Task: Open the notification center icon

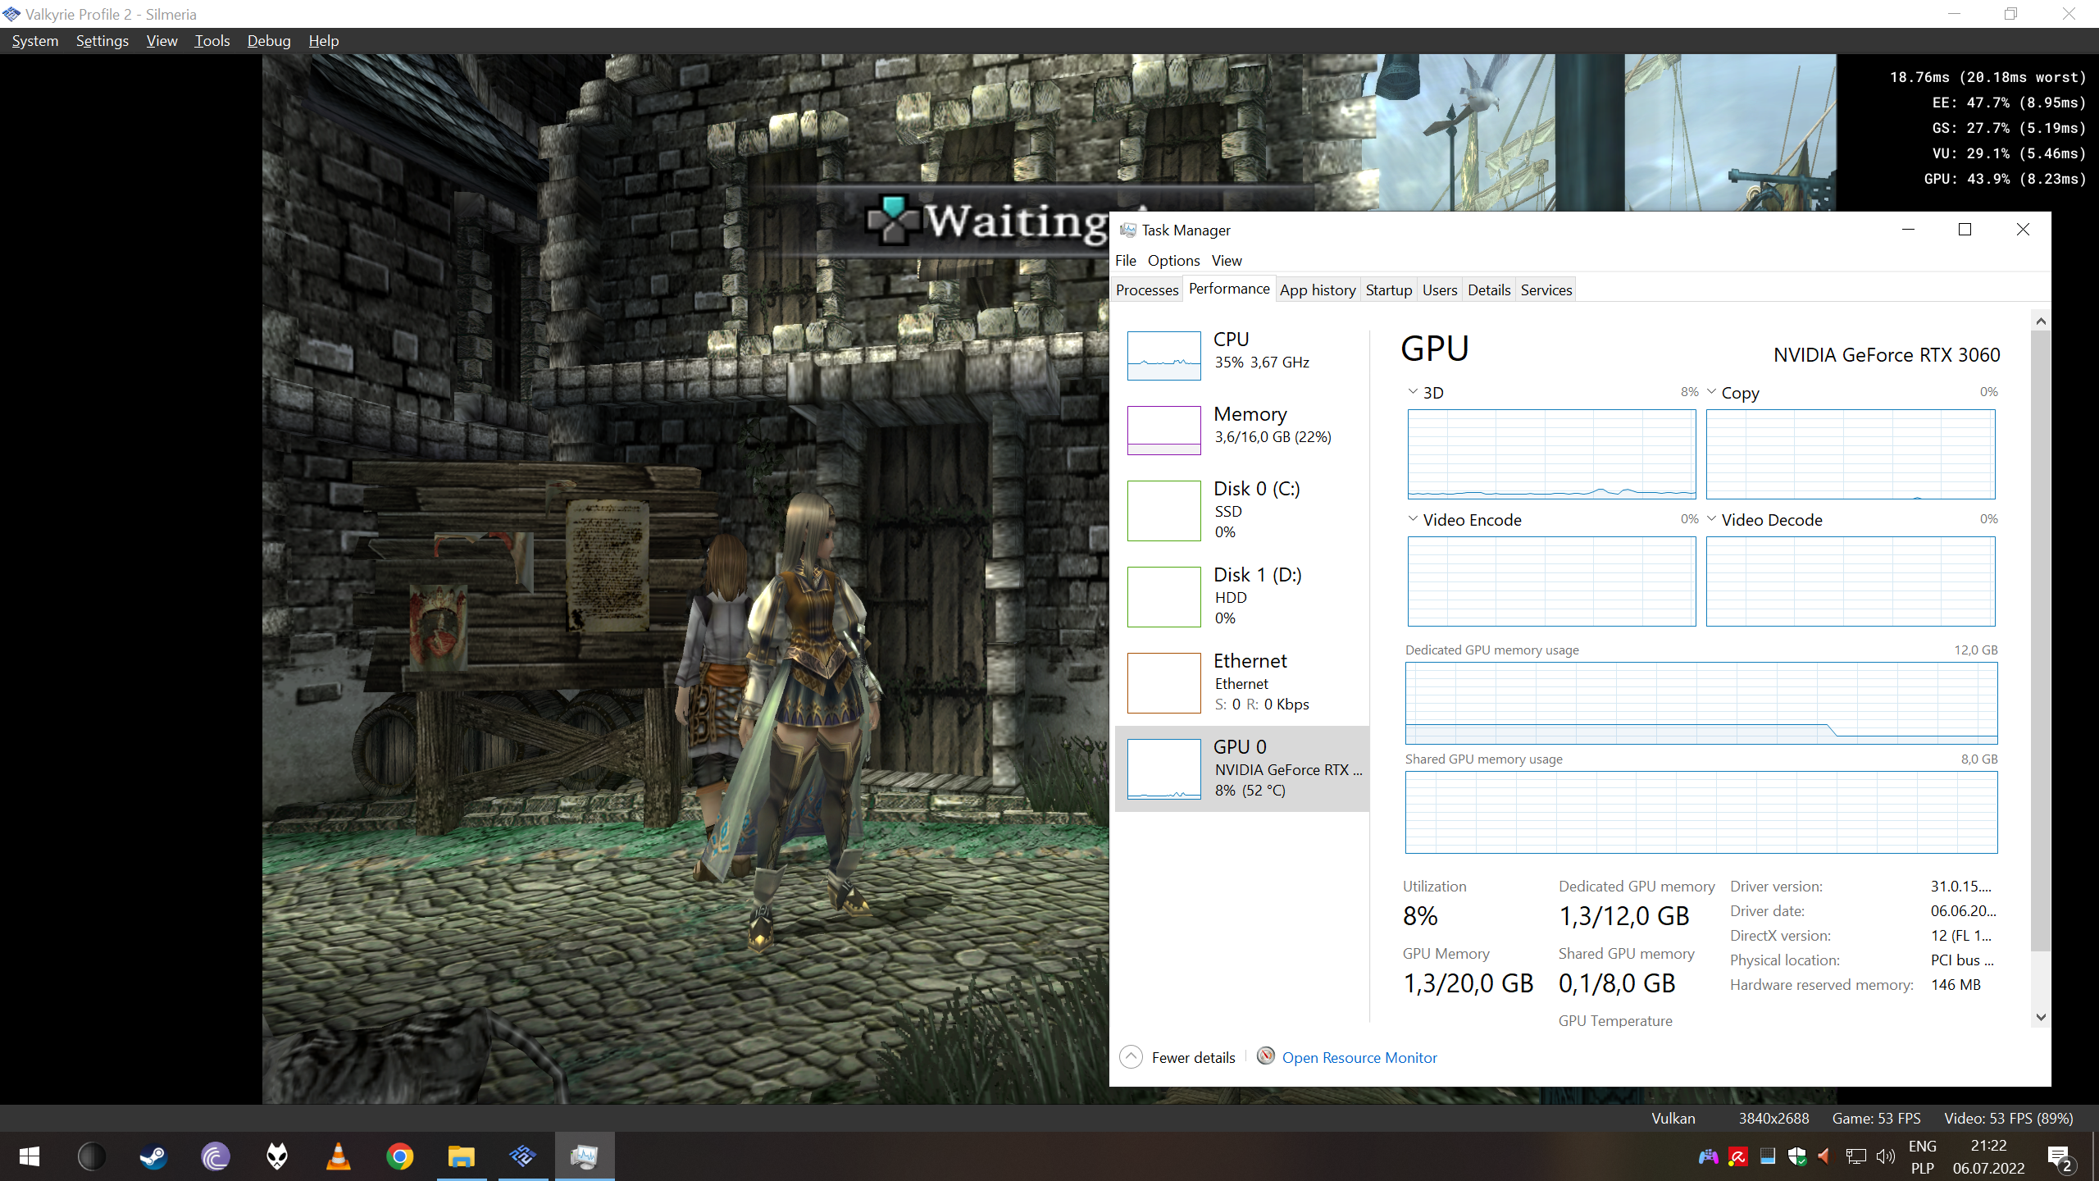Action: click(x=2059, y=1157)
